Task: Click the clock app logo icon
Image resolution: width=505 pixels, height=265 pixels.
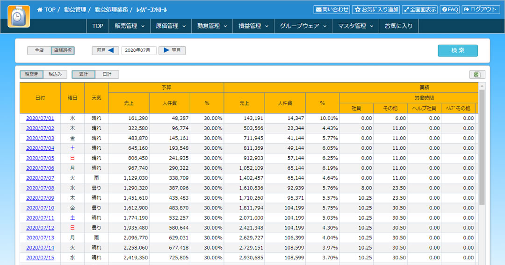Action: [19, 16]
